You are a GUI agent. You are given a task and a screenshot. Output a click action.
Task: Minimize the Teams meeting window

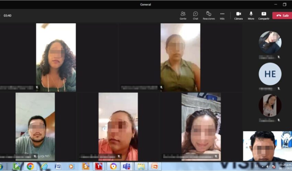[276, 4]
